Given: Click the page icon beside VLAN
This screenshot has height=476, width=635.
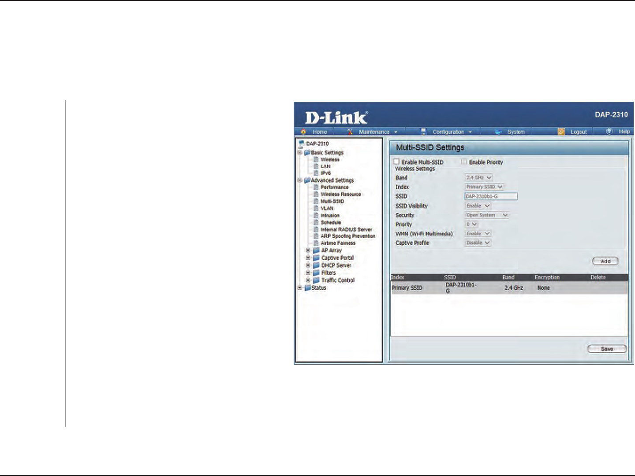Looking at the screenshot, I should pos(316,208).
